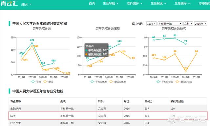
Task: Open the 2016年 year dropdown
Action: point(200,24)
